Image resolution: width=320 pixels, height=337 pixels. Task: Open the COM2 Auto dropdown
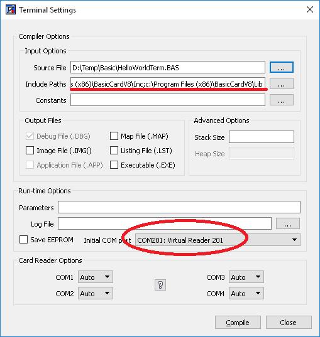pos(96,293)
